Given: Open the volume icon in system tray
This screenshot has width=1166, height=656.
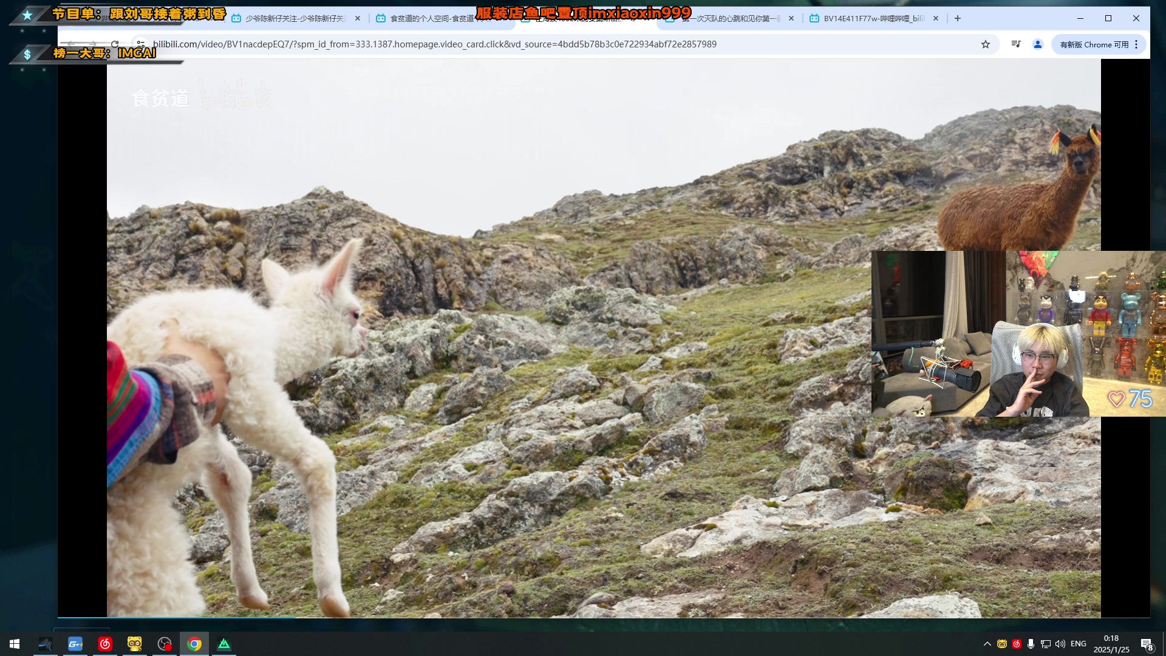Looking at the screenshot, I should point(1060,644).
